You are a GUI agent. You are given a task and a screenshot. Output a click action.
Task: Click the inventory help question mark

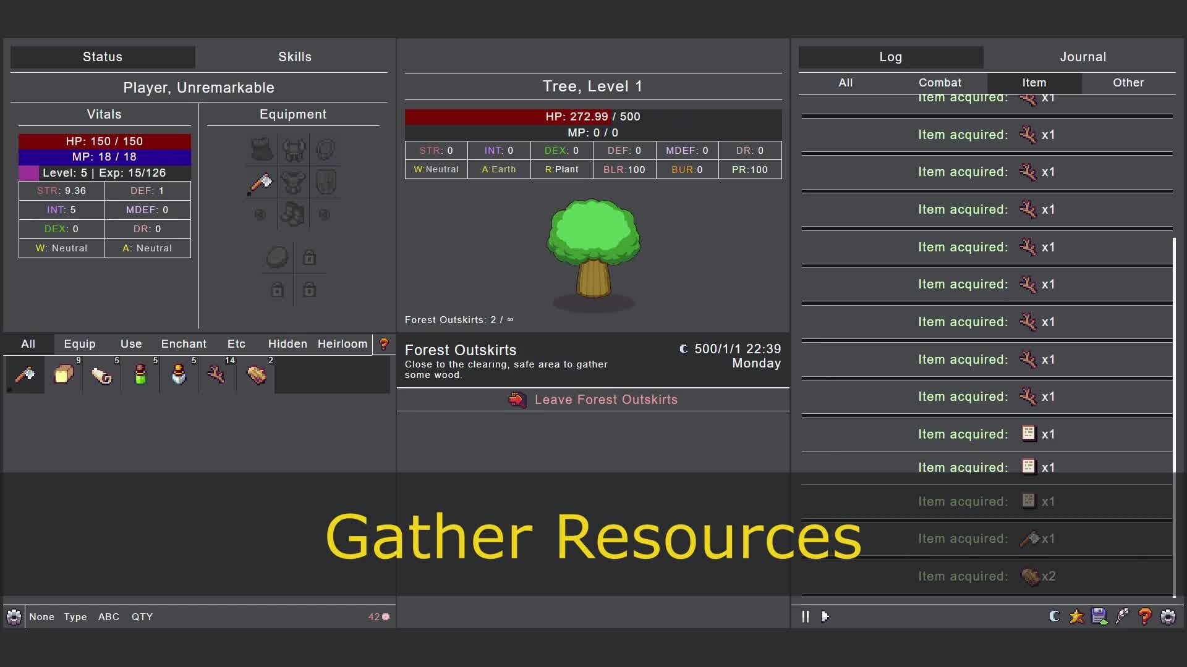(x=384, y=344)
